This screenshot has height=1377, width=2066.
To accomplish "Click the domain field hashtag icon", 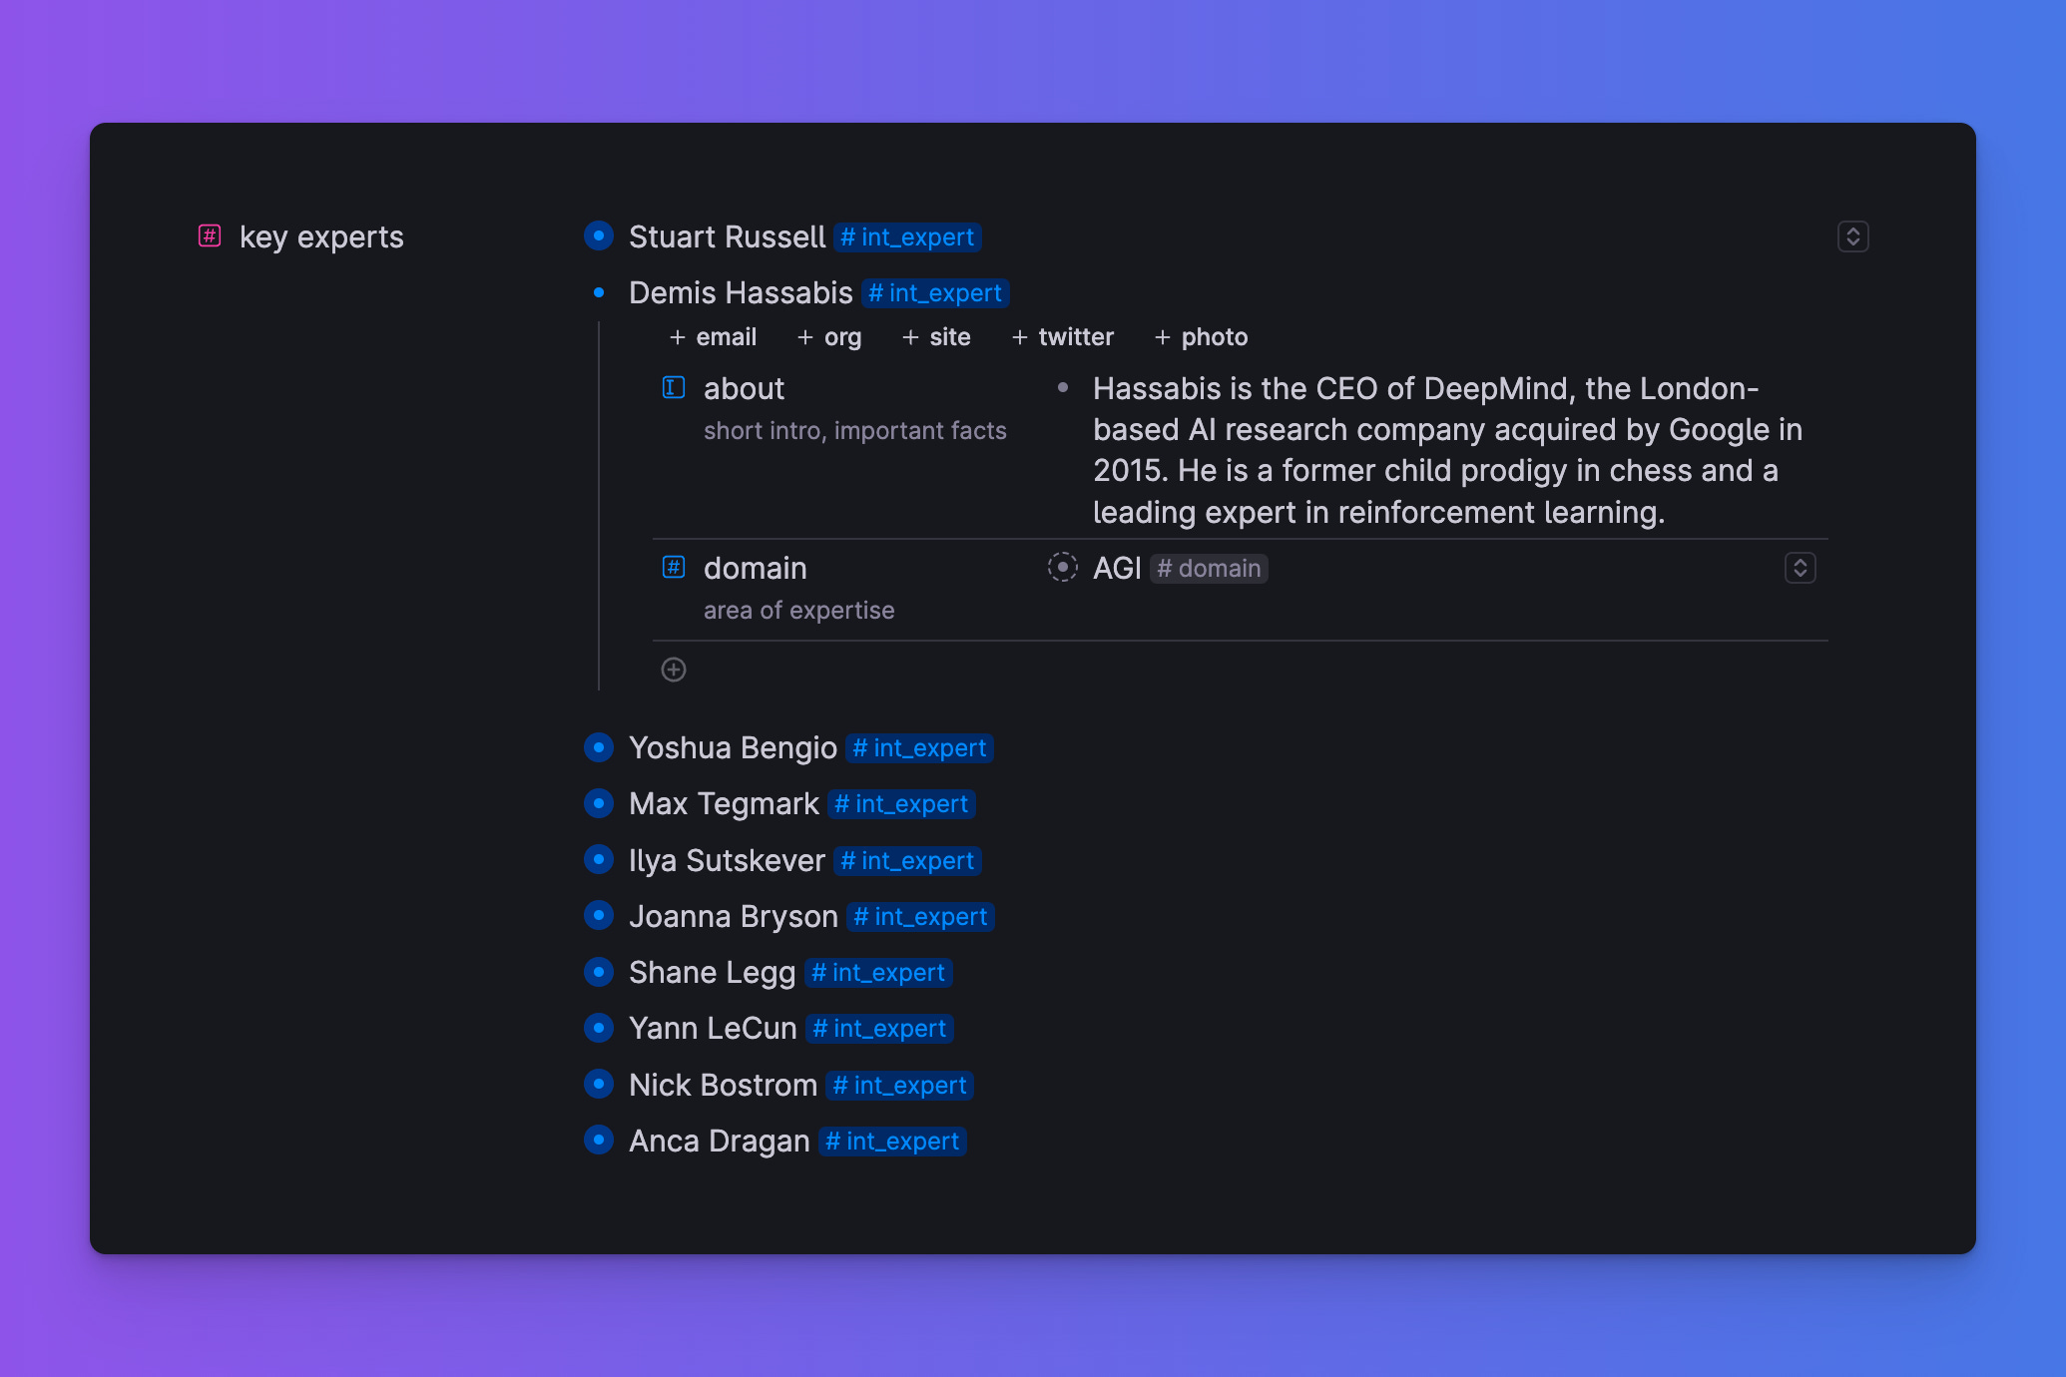I will (x=674, y=568).
